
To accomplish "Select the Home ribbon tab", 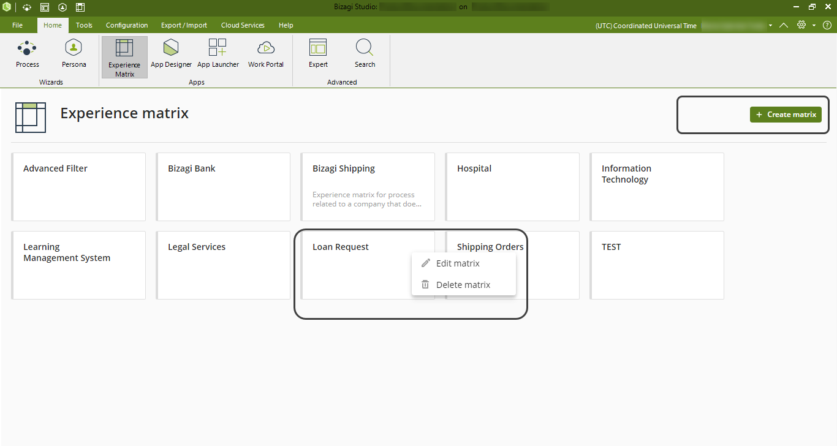I will [x=53, y=25].
